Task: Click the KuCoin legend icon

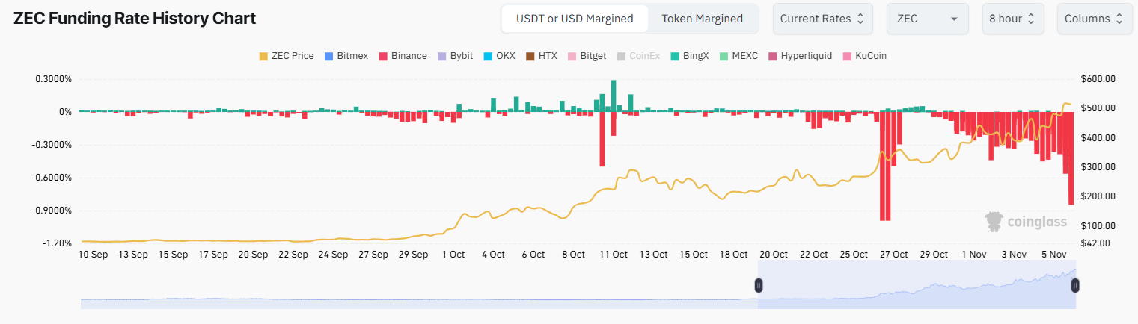Action: pyautogui.click(x=847, y=56)
